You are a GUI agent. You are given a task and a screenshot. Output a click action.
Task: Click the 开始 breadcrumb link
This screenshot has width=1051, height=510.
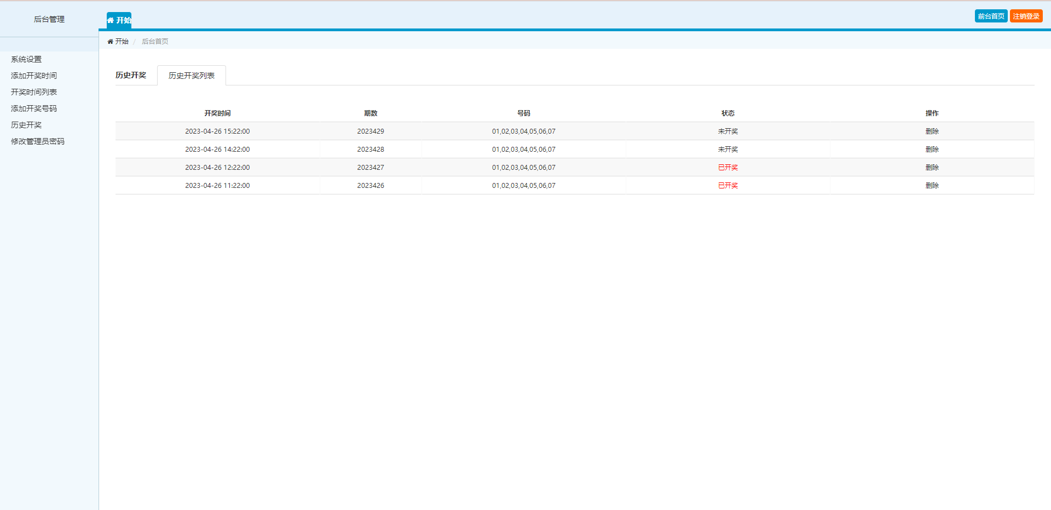(x=122, y=42)
